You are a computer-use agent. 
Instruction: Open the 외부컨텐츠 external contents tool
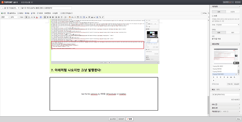[47, 13]
